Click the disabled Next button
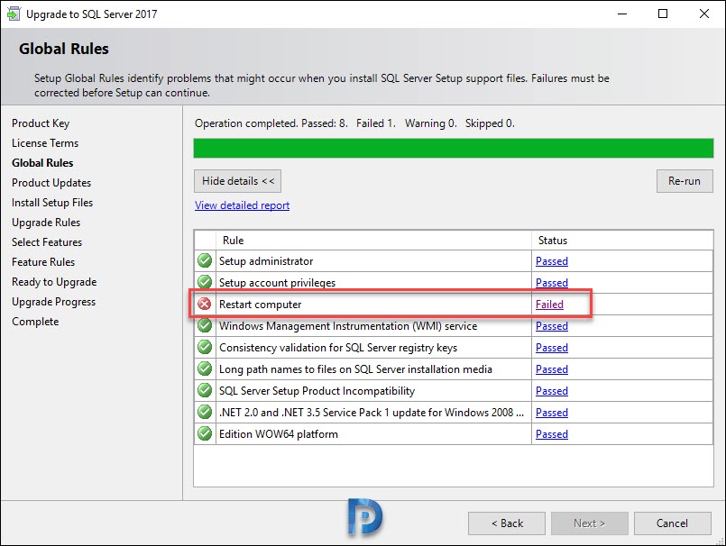The height and width of the screenshot is (546, 726). click(x=590, y=523)
